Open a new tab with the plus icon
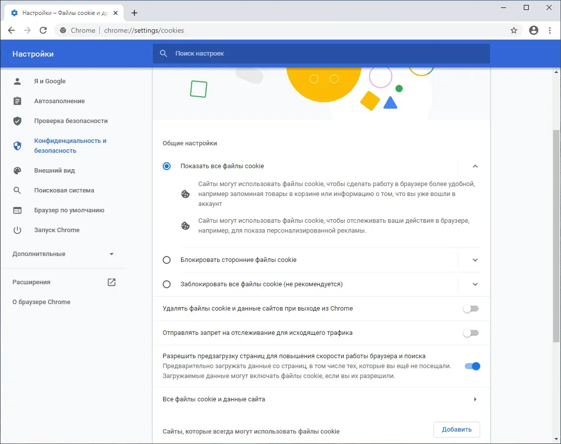The image size is (561, 444). [134, 13]
